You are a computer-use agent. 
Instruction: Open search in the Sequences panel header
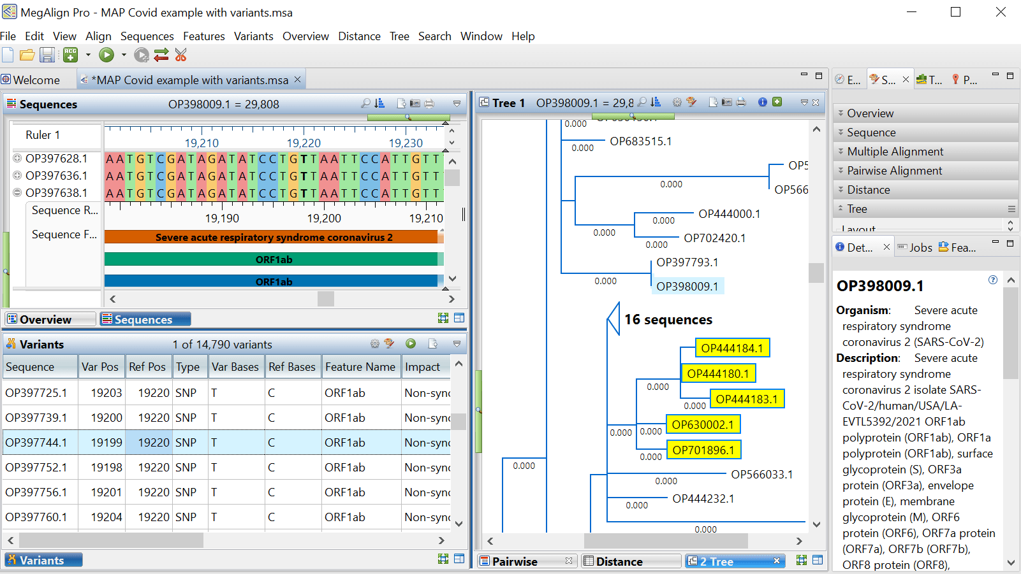tap(365, 103)
